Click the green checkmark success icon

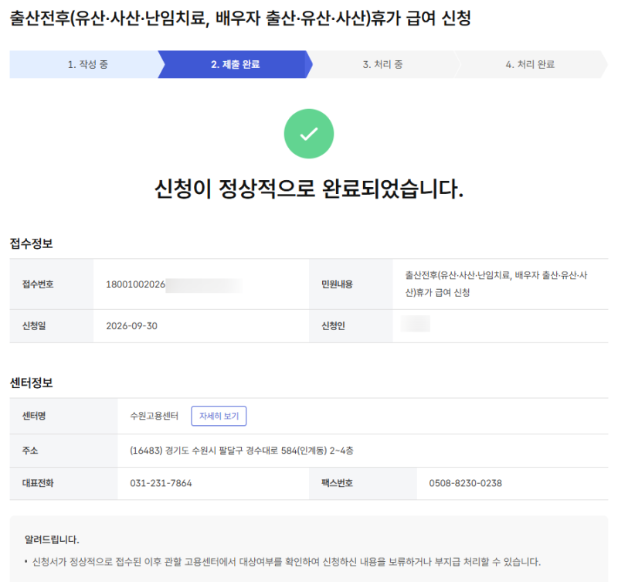308,134
